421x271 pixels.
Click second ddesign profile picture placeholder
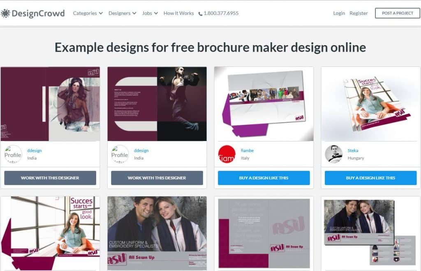(x=120, y=154)
